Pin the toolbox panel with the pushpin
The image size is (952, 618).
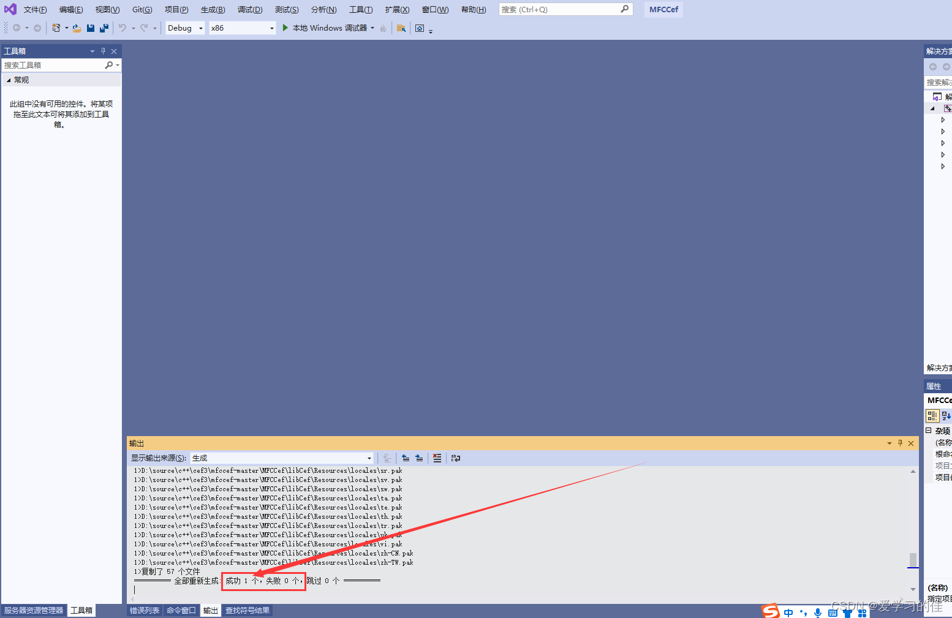(103, 51)
